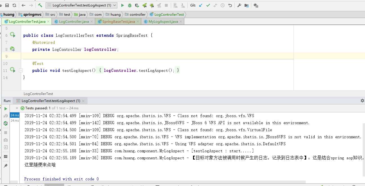The image size is (365, 186).
Task: Close the MyLogAspect.java tab
Action: (x=181, y=21)
